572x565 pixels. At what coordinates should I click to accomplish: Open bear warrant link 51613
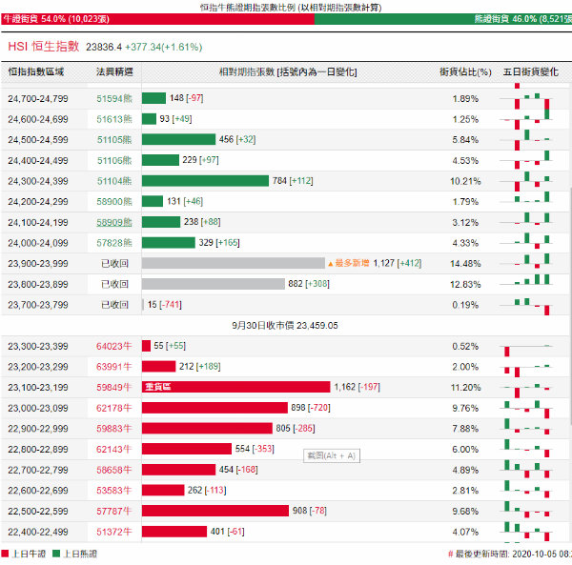coord(114,119)
